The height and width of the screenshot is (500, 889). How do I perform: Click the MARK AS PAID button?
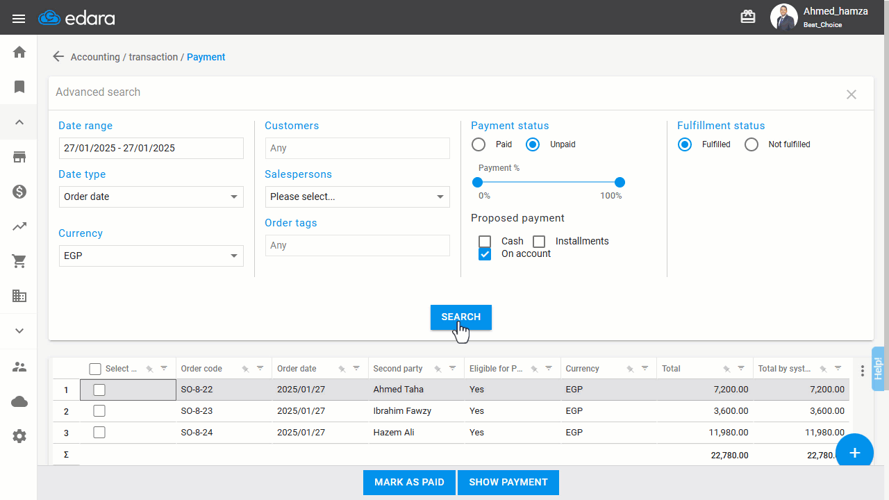coord(409,483)
